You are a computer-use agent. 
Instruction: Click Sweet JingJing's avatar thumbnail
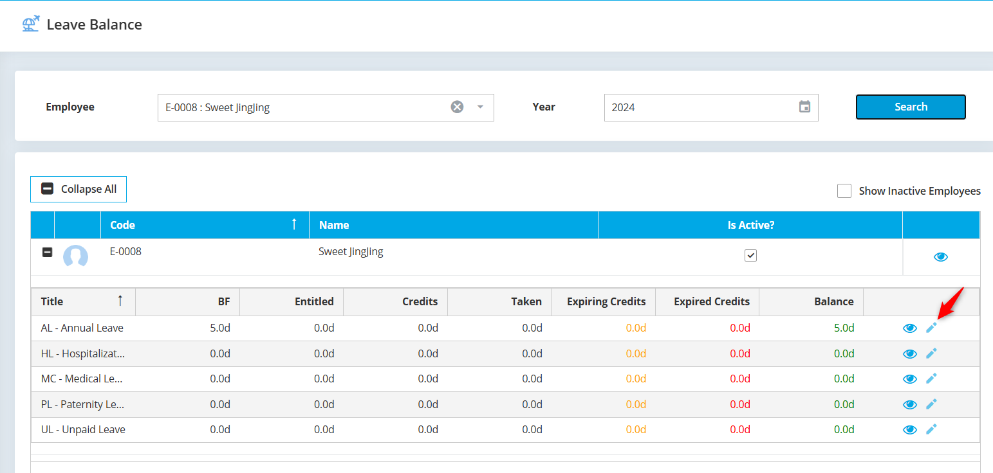point(76,256)
